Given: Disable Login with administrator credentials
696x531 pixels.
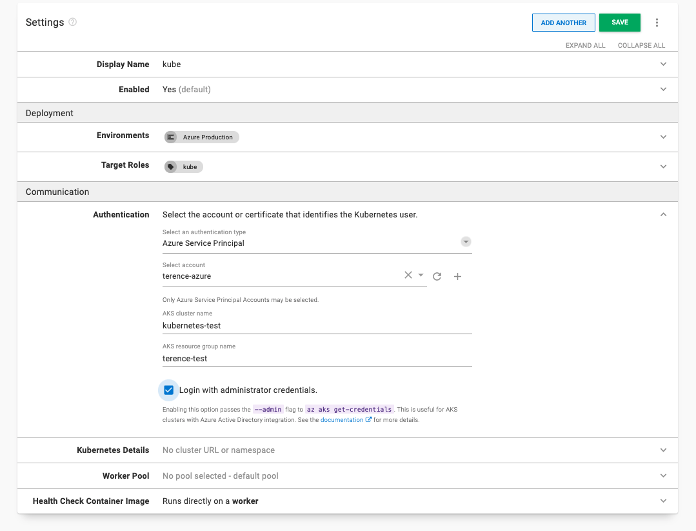Looking at the screenshot, I should click(x=168, y=390).
